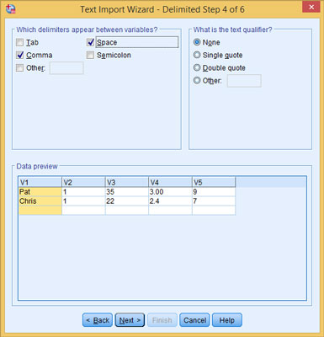
Task: Select the V2 column header
Action: pos(83,182)
